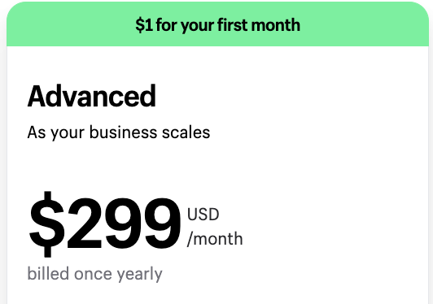Click the '/month' billing period label
Screen dimensions: 433x304
tap(215, 239)
